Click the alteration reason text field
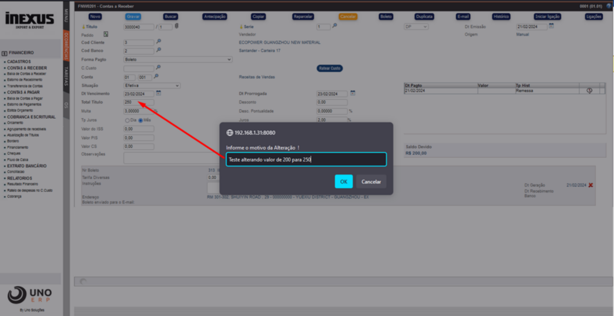Screen dimensions: 614x316 coord(306,159)
